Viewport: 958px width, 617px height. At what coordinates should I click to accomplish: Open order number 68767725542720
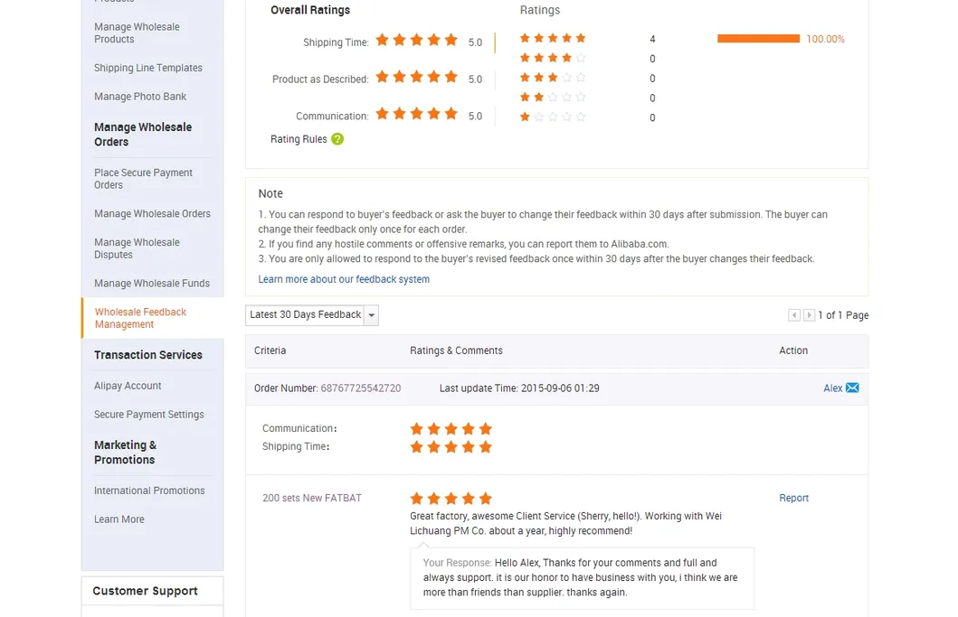pyautogui.click(x=360, y=388)
